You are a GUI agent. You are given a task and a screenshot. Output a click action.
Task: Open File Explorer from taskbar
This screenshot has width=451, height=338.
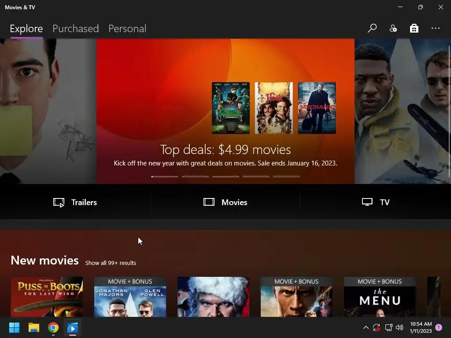pyautogui.click(x=33, y=327)
